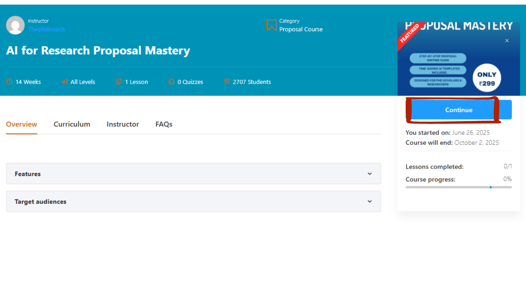This screenshot has height=296, width=526.
Task: Click the clock icon beside 14 Weeks
Action: click(x=9, y=82)
